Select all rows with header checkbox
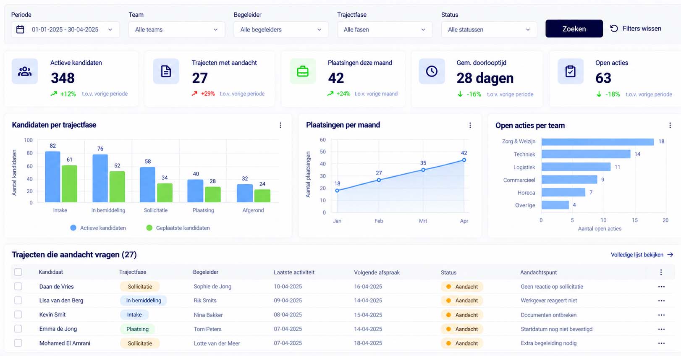 [18, 272]
